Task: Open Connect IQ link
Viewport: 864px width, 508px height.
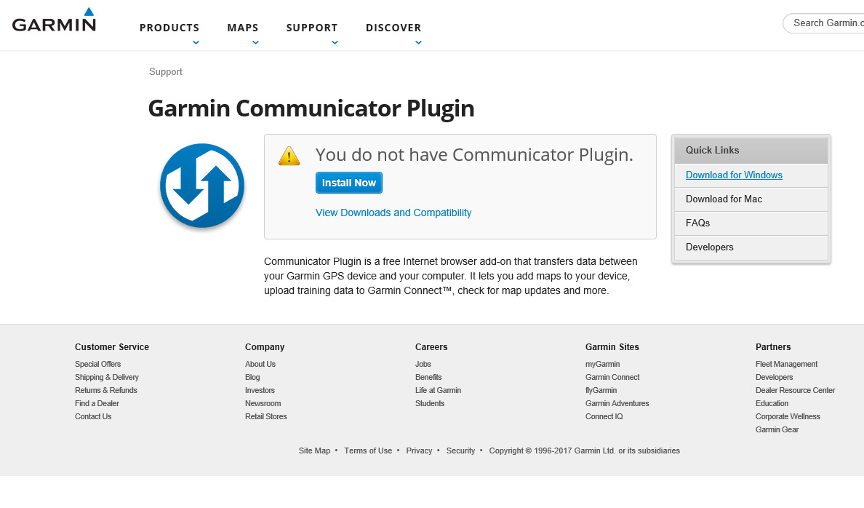Action: 604,417
